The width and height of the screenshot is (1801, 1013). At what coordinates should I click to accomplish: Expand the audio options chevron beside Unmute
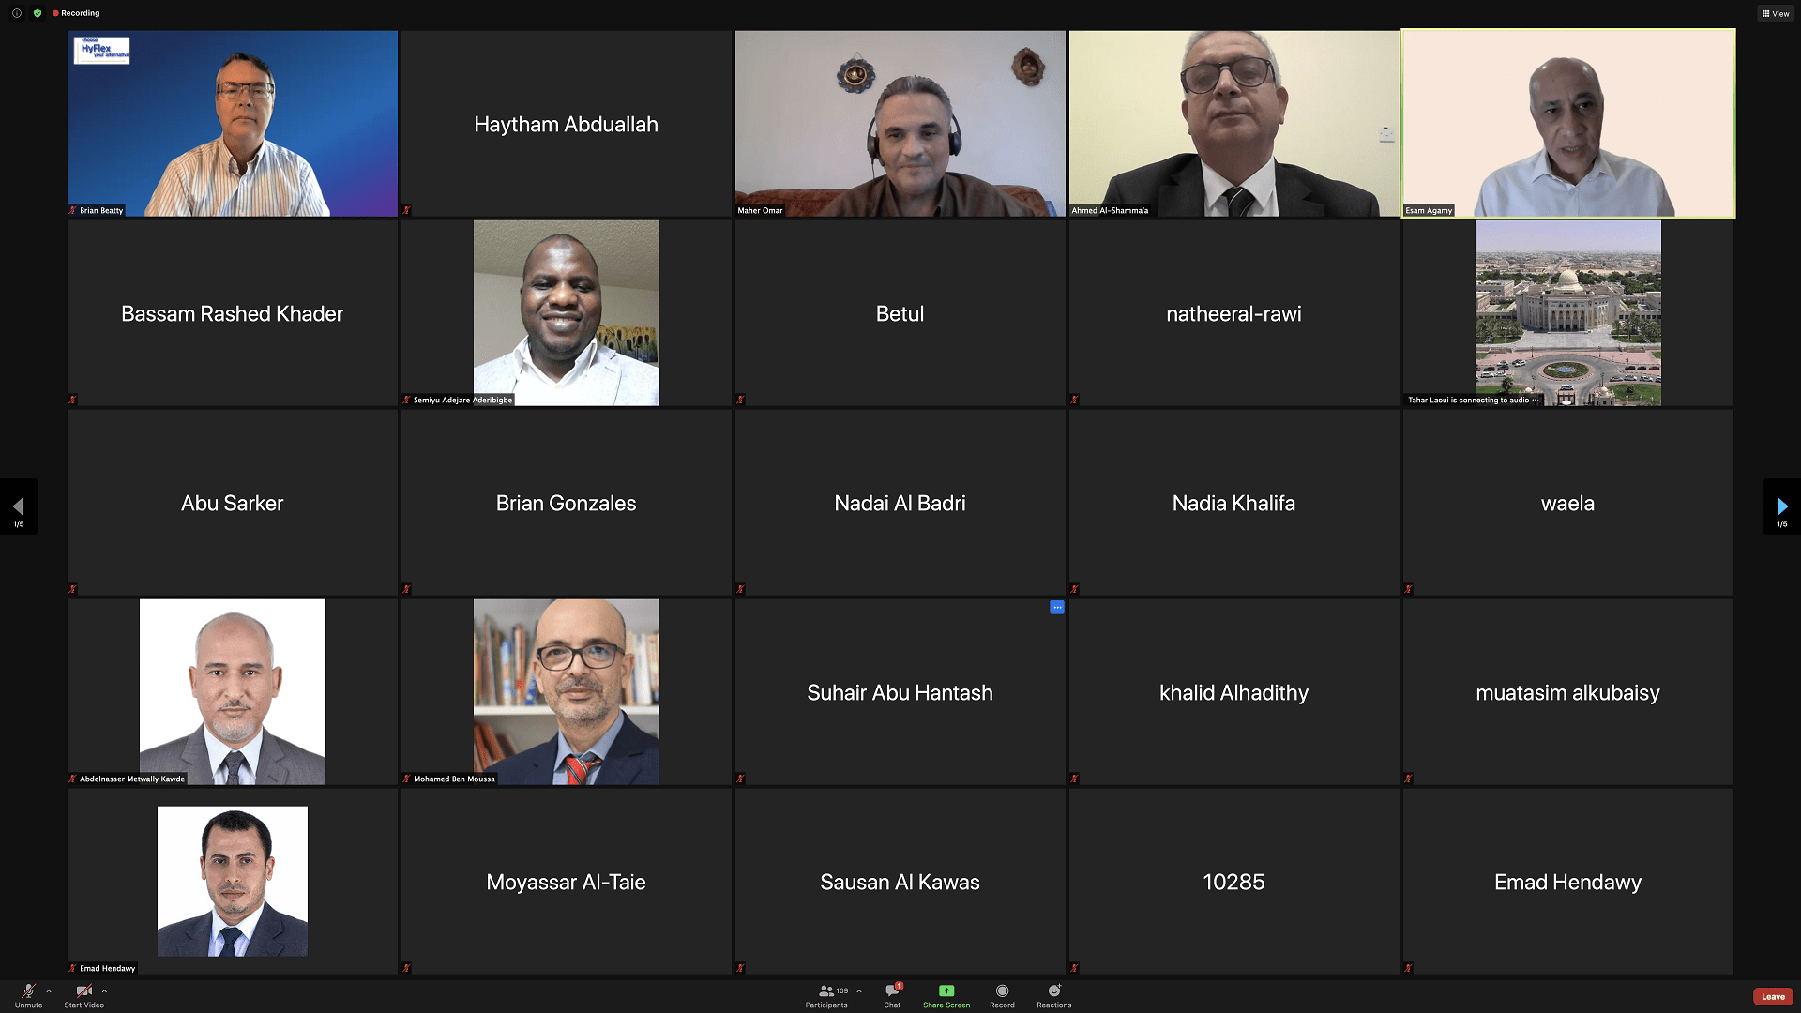49,990
